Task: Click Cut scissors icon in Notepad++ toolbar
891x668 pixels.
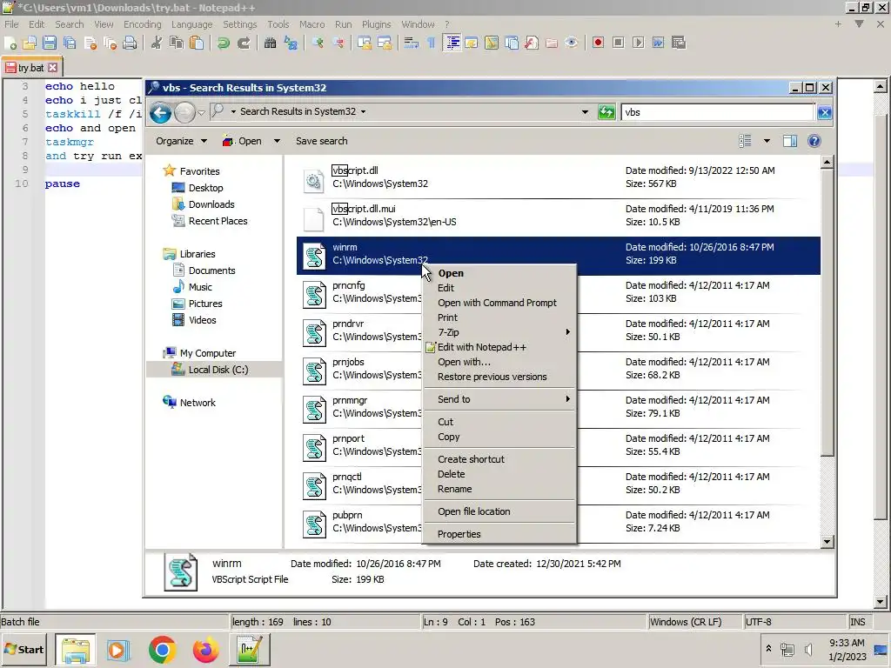Action: point(157,43)
